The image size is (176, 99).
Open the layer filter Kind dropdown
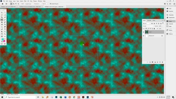[147, 24]
